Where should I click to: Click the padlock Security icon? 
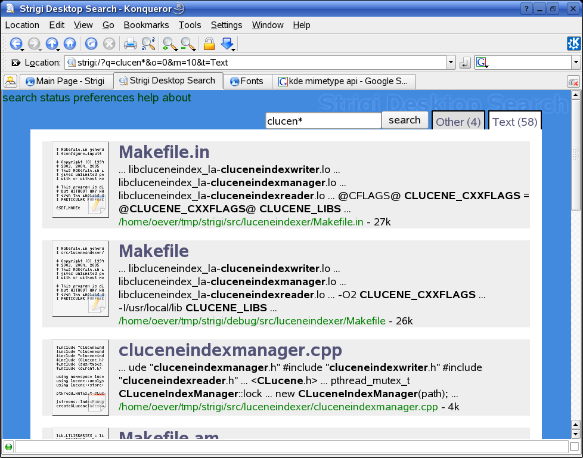point(209,44)
